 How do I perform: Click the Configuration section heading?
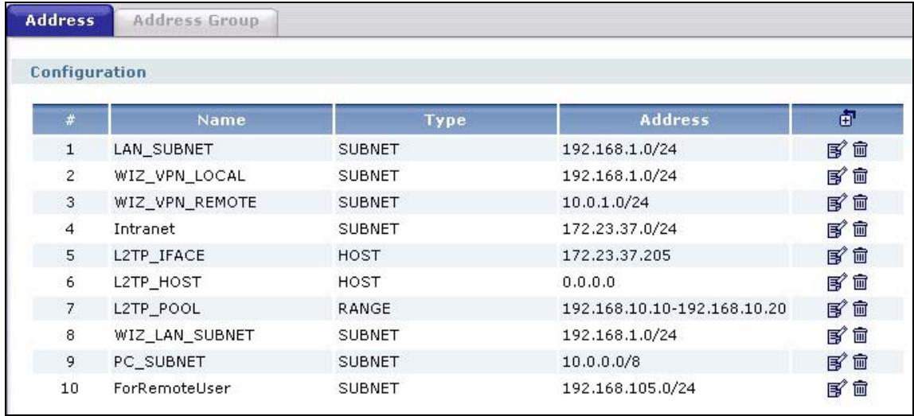point(88,73)
